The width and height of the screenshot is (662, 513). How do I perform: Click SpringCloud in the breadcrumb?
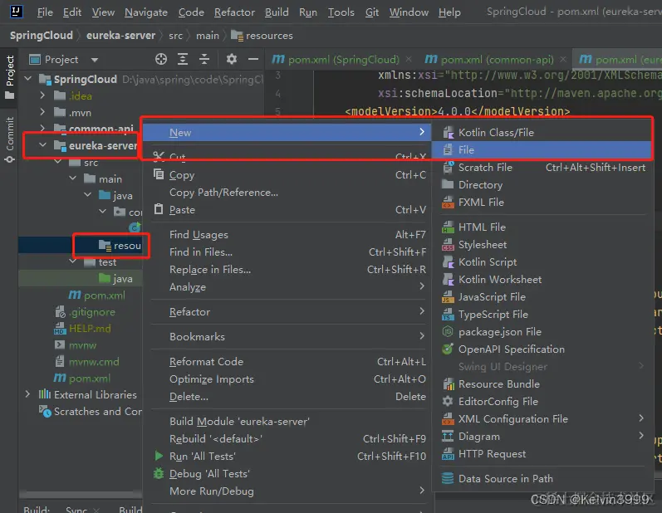[x=42, y=36]
